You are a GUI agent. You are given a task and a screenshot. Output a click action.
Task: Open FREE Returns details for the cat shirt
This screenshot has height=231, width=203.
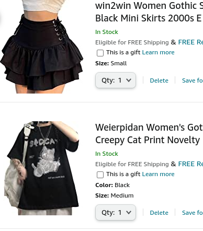coord(190,164)
